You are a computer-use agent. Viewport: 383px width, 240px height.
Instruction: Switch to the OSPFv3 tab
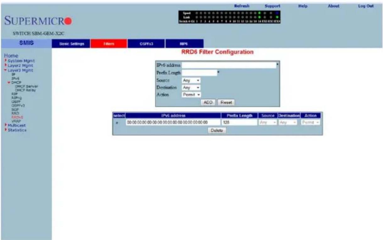(x=146, y=44)
